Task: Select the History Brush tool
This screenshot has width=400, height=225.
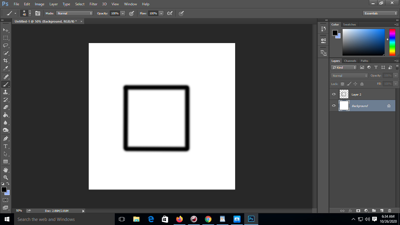Action: (6, 100)
